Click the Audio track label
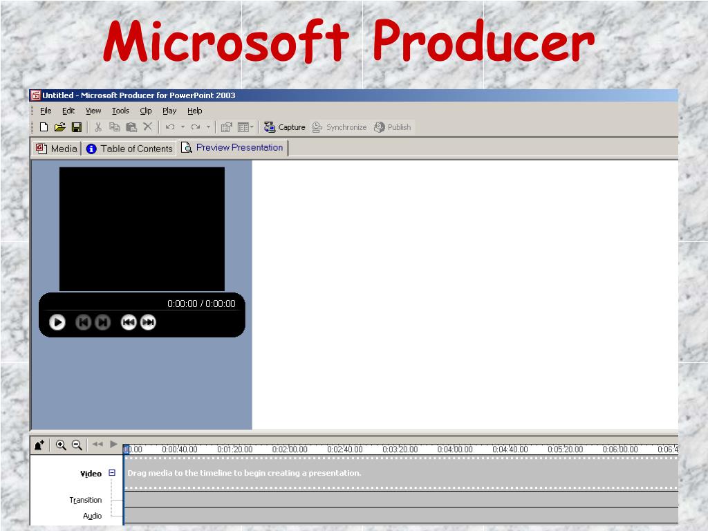 pyautogui.click(x=92, y=516)
